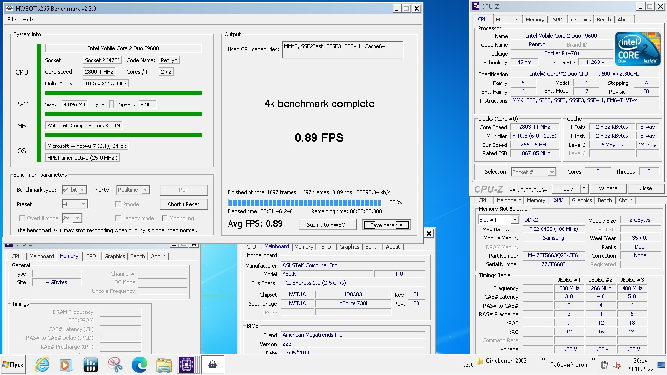The image size is (667, 375).
Task: Switch to HWBOT x265 Benchmark taskbar icon
Action: tap(212, 365)
